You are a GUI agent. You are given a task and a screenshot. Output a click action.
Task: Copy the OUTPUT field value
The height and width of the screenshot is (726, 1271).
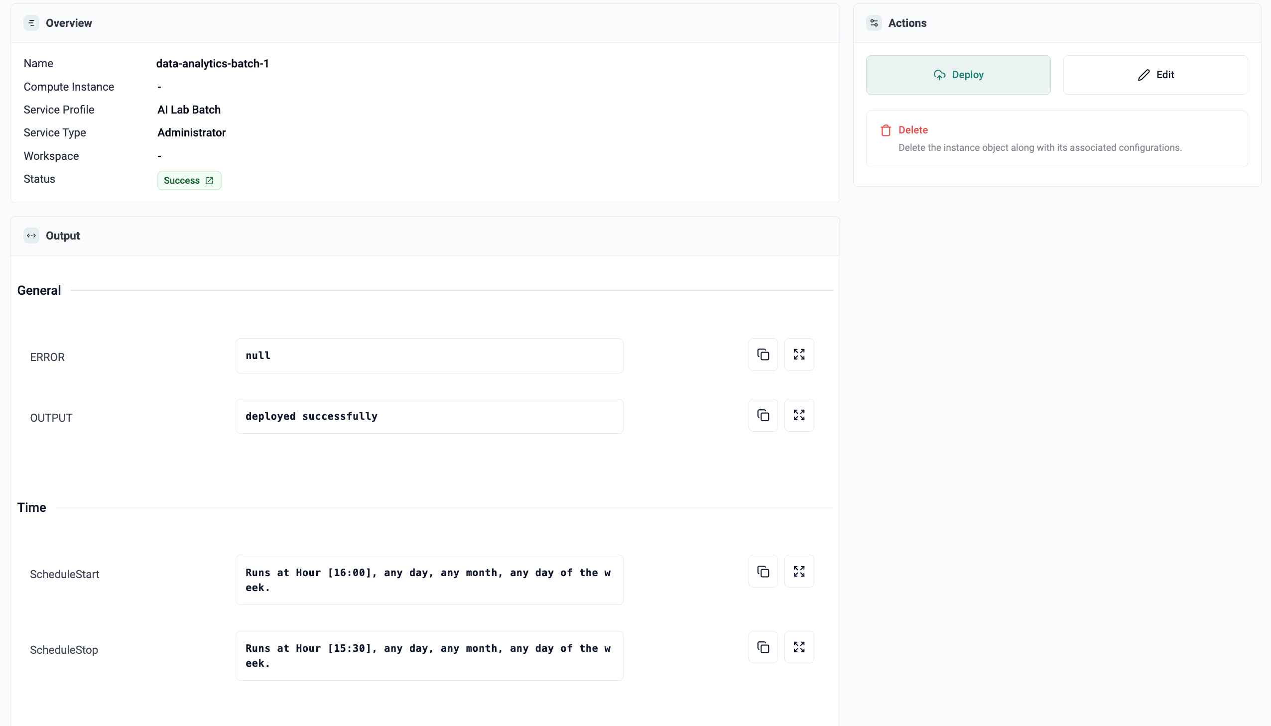[763, 415]
